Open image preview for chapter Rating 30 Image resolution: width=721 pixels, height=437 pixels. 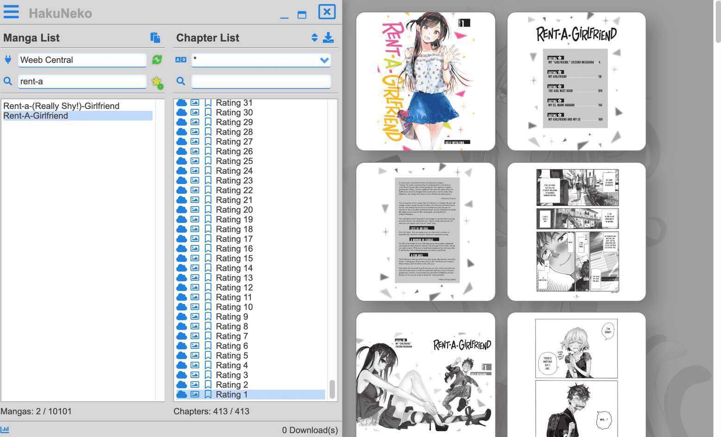194,112
